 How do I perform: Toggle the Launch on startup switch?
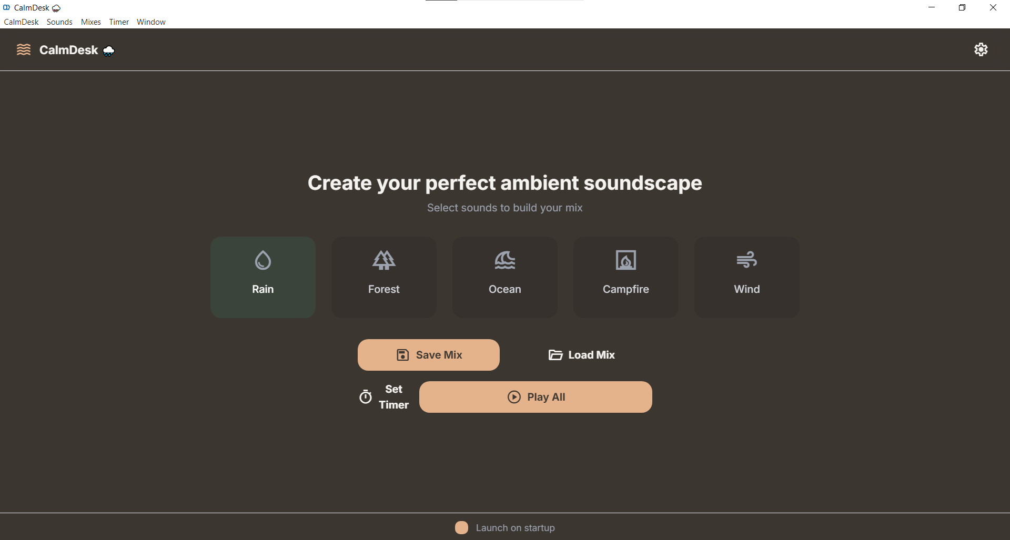point(461,528)
